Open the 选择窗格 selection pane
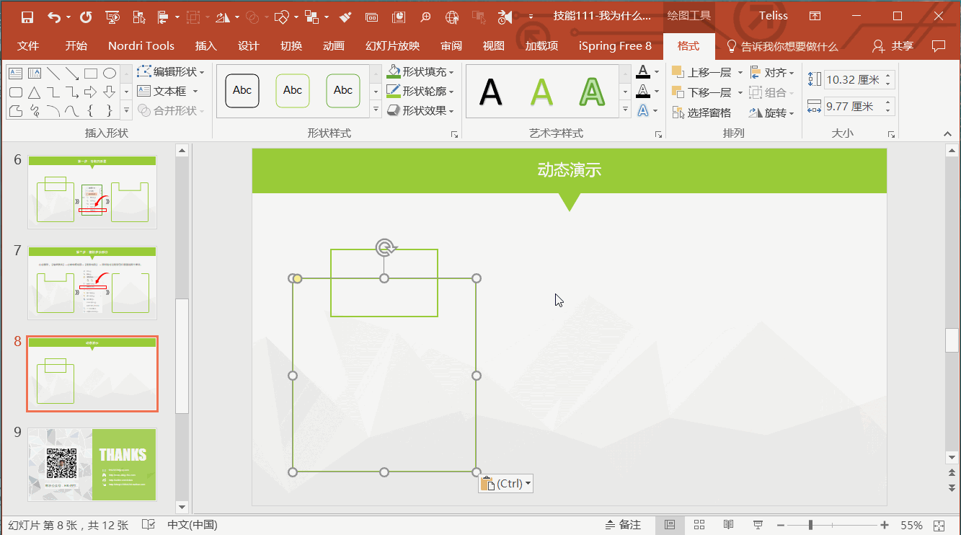The height and width of the screenshot is (535, 961). 701,113
